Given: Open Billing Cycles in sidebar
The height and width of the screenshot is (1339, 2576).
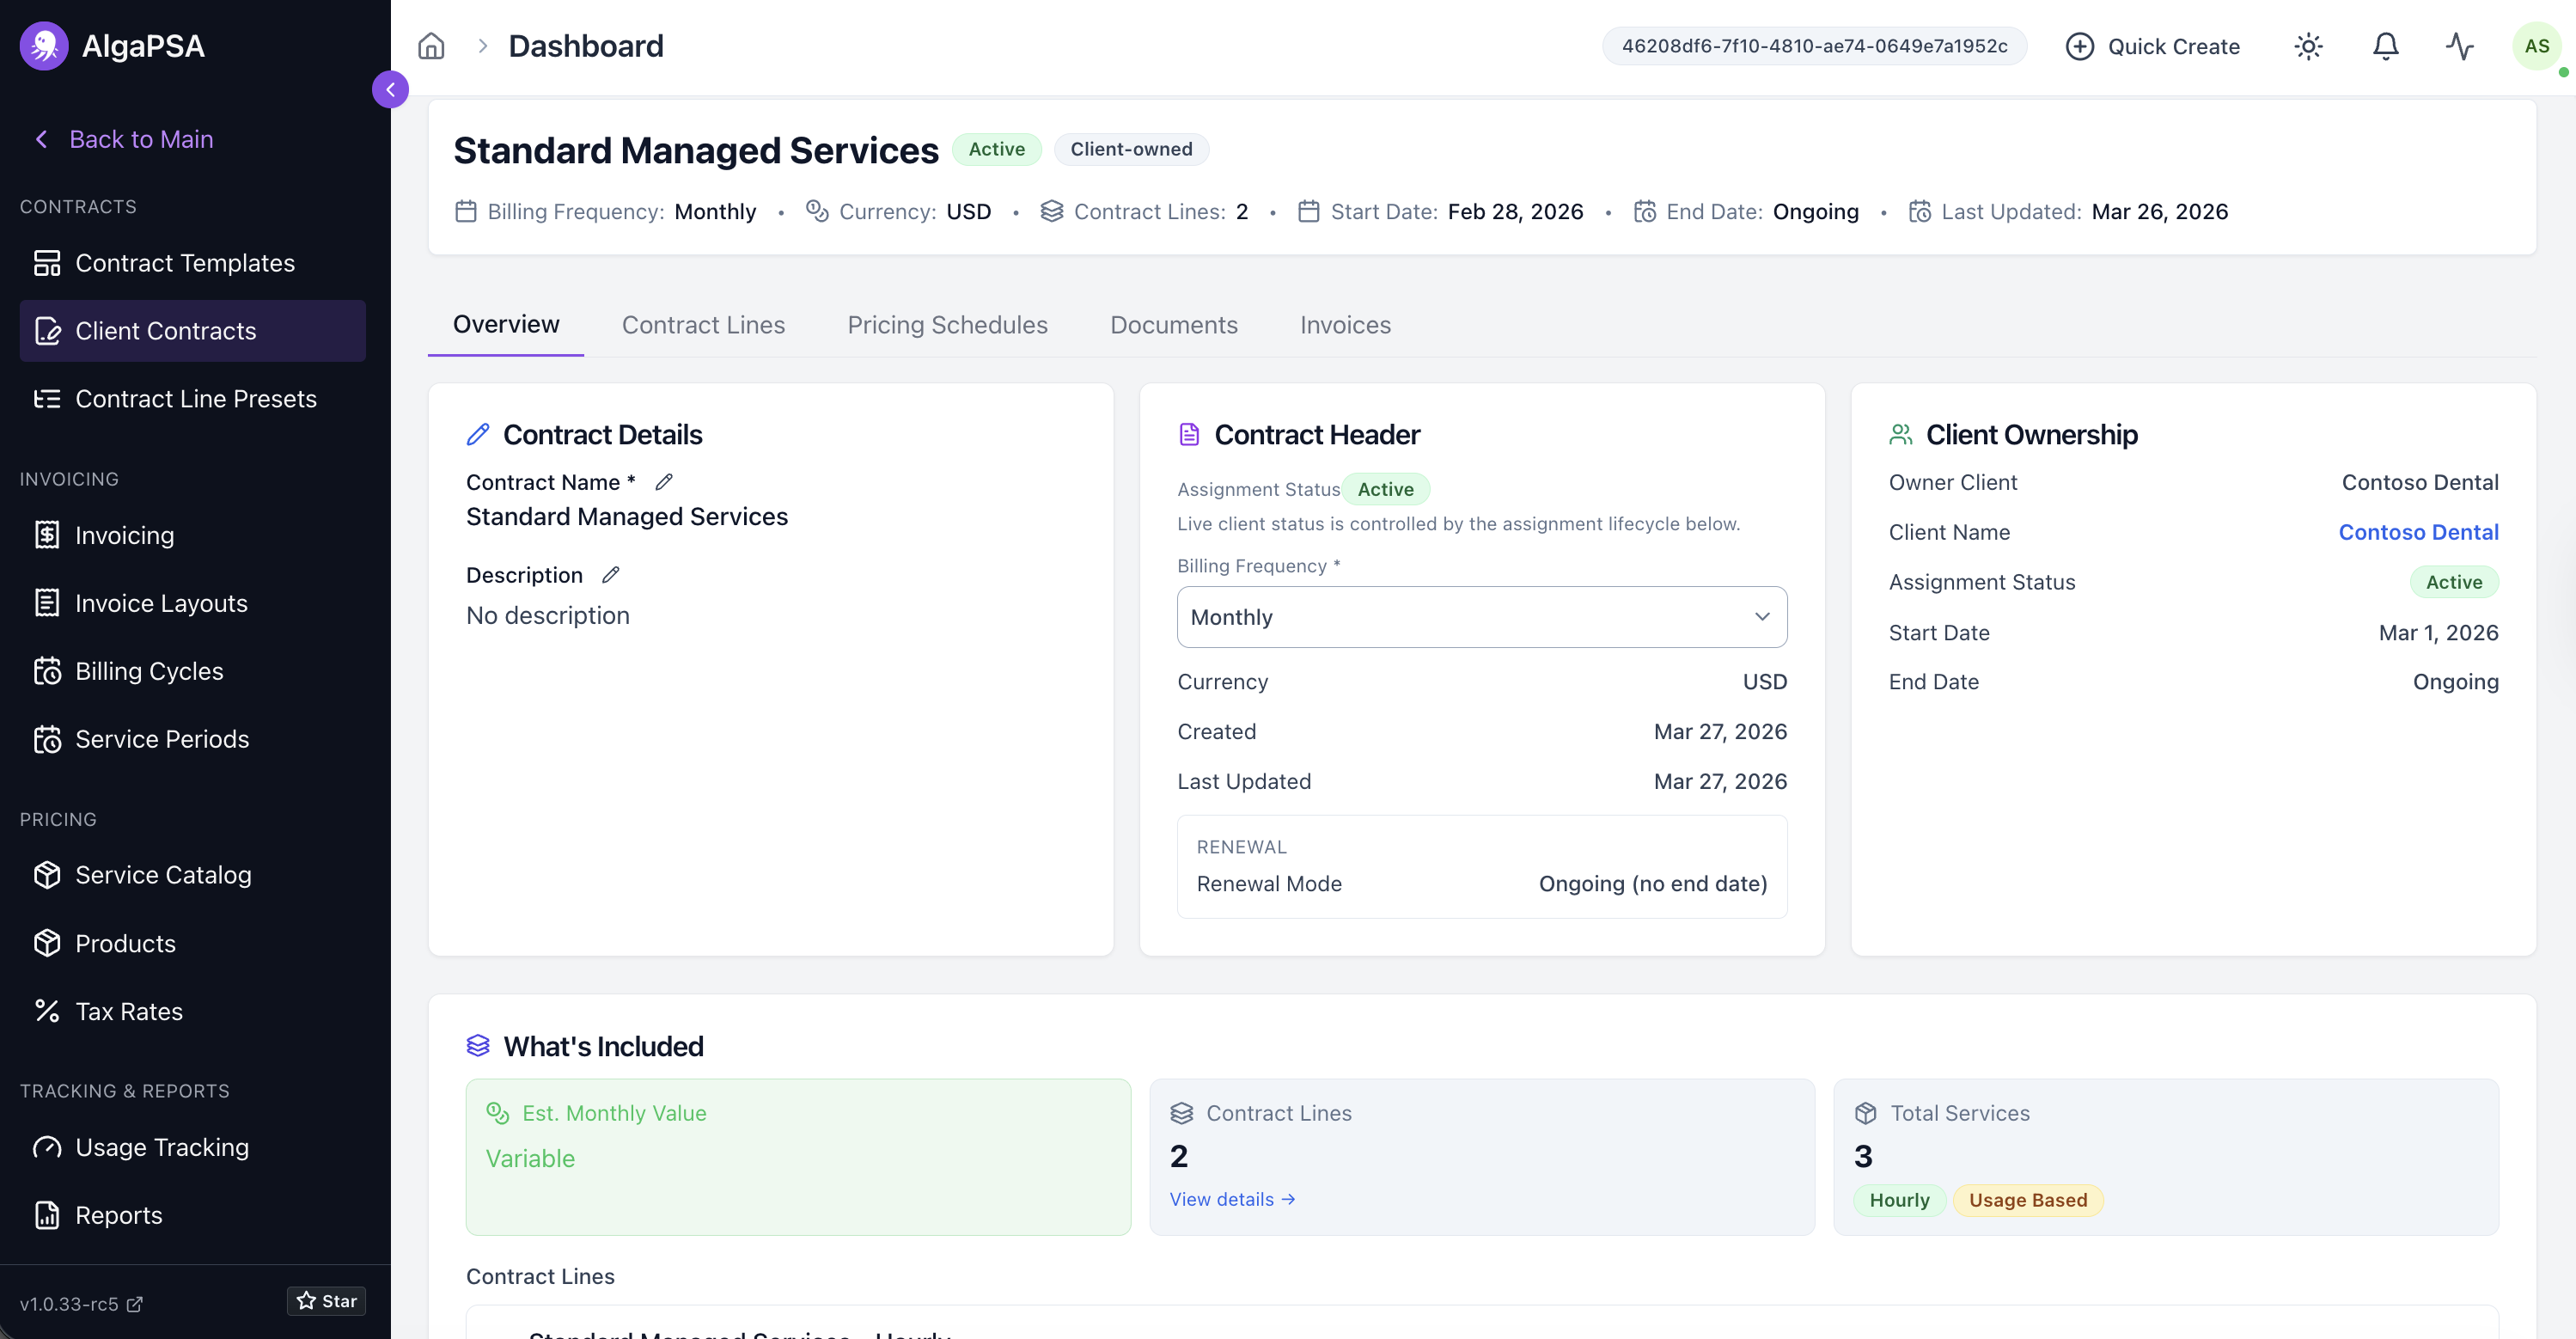Looking at the screenshot, I should coord(149,671).
